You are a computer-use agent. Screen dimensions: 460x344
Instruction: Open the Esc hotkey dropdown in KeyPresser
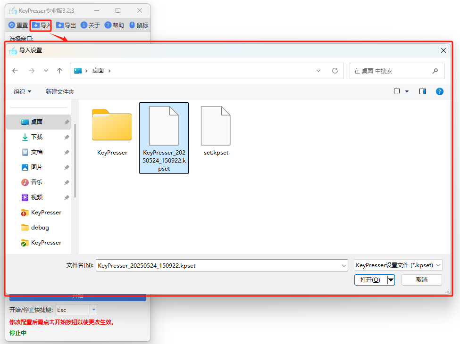click(93, 310)
